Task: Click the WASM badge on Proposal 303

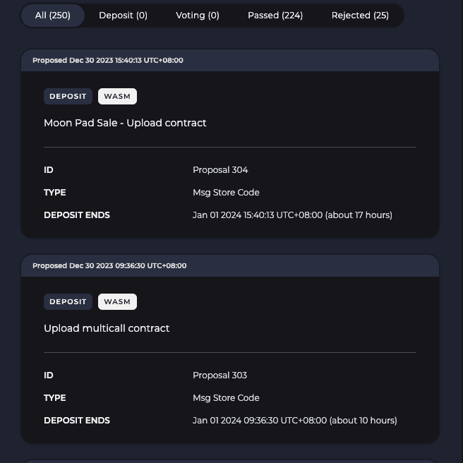Action: (117, 302)
